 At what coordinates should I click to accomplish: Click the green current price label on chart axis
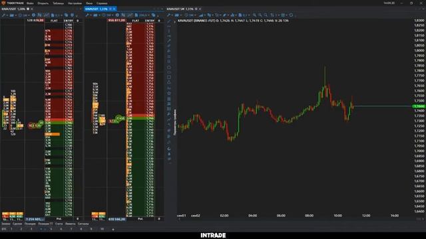point(419,106)
